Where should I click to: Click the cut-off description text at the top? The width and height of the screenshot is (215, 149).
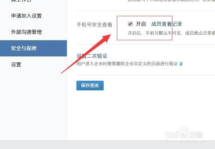[171, 1]
